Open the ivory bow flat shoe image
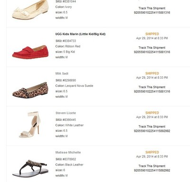190x182 pixels. tap(29, 10)
